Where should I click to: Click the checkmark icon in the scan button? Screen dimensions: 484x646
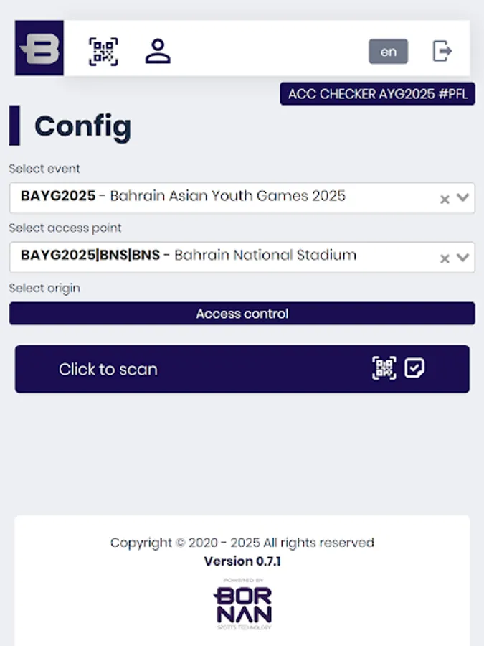click(414, 368)
